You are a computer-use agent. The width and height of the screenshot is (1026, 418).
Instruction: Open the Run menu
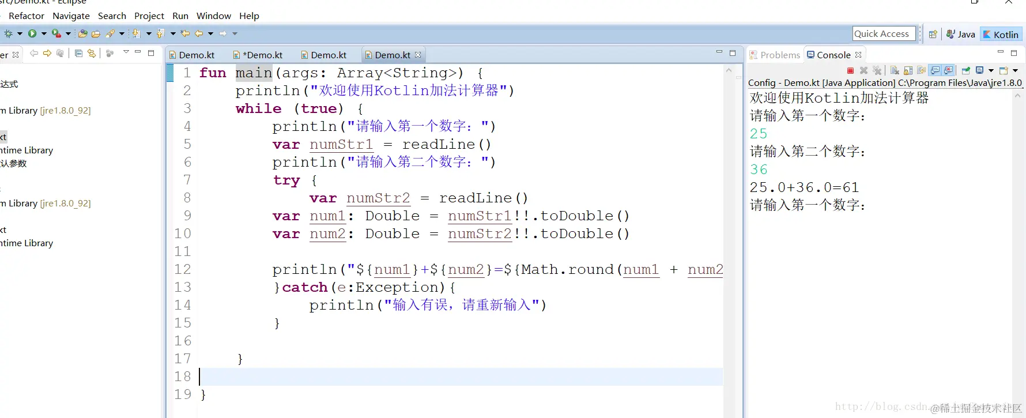click(180, 16)
